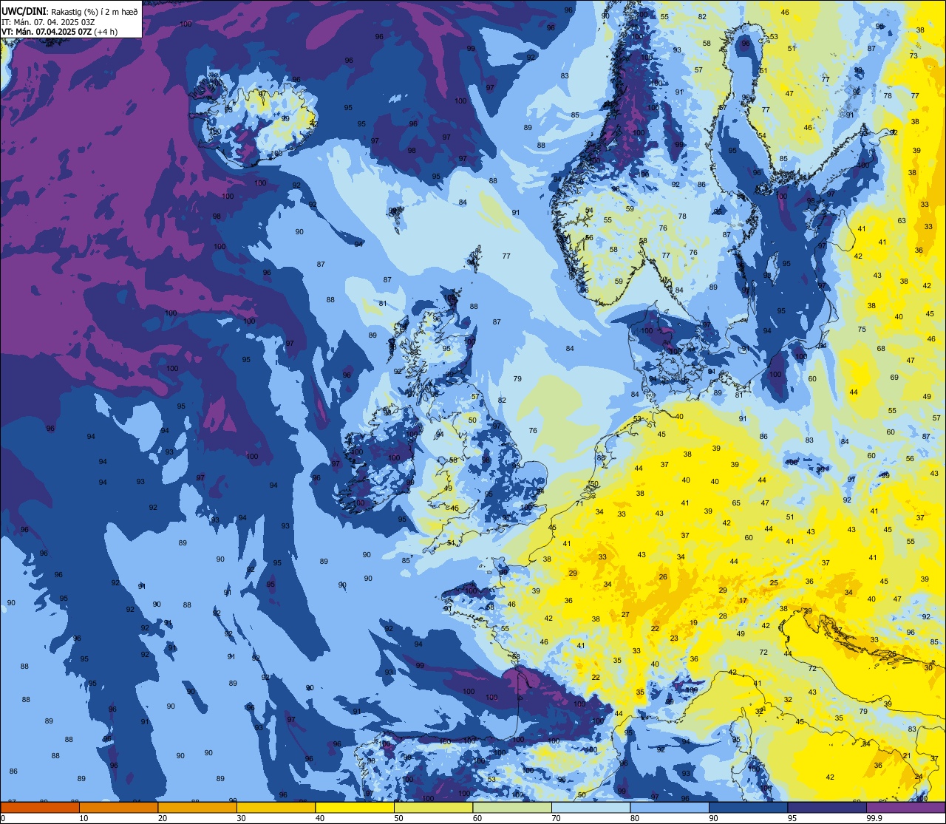Screen dimensions: 946x824
Task: Click the legend tick label '70'
Action: coord(556,818)
